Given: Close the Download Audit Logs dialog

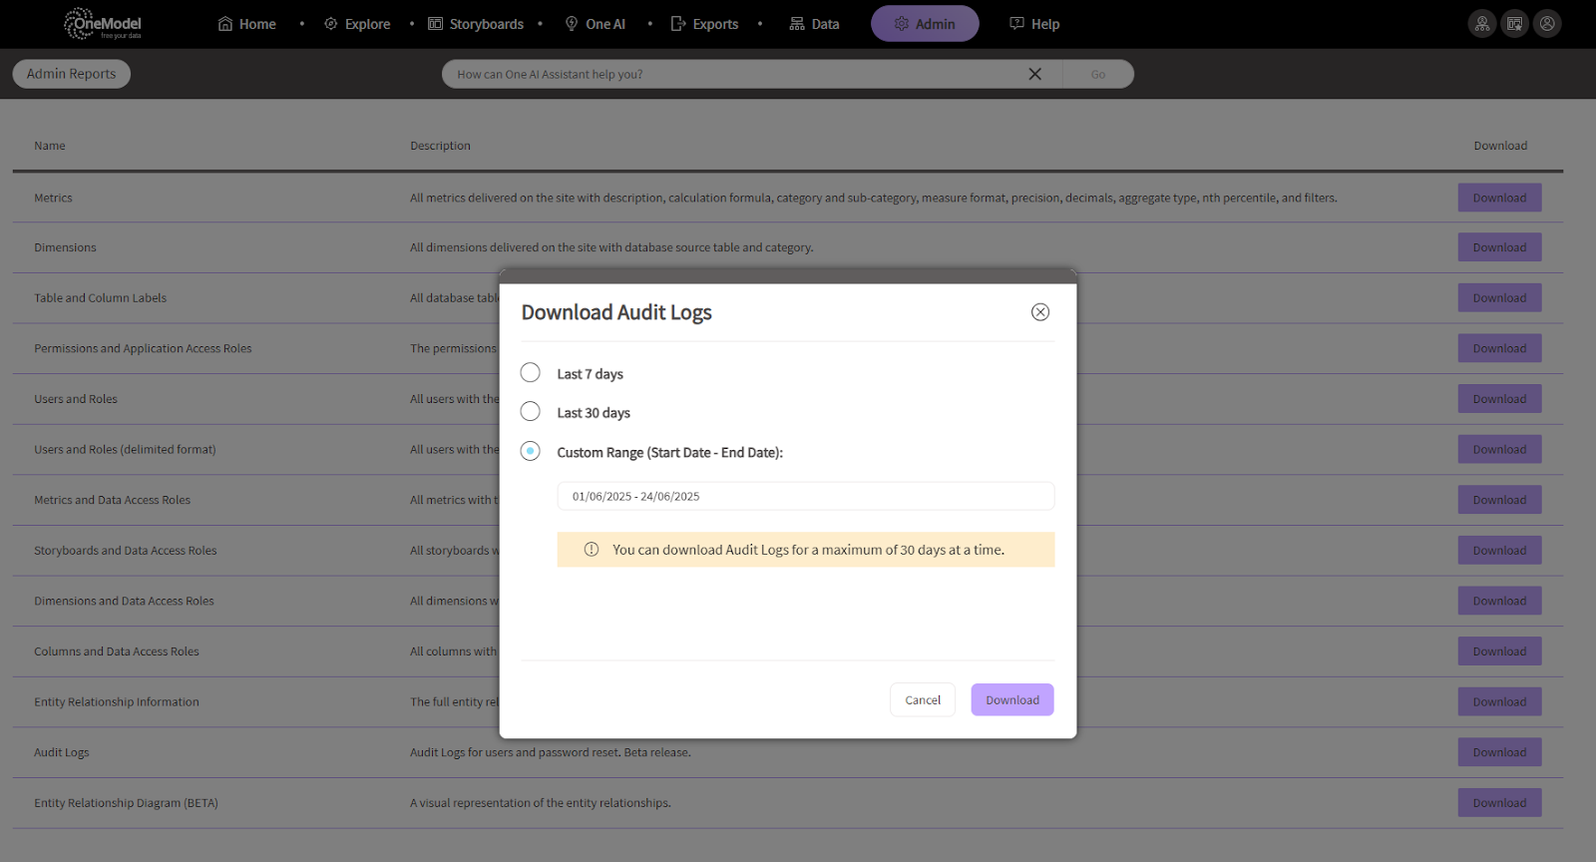Looking at the screenshot, I should [1039, 312].
